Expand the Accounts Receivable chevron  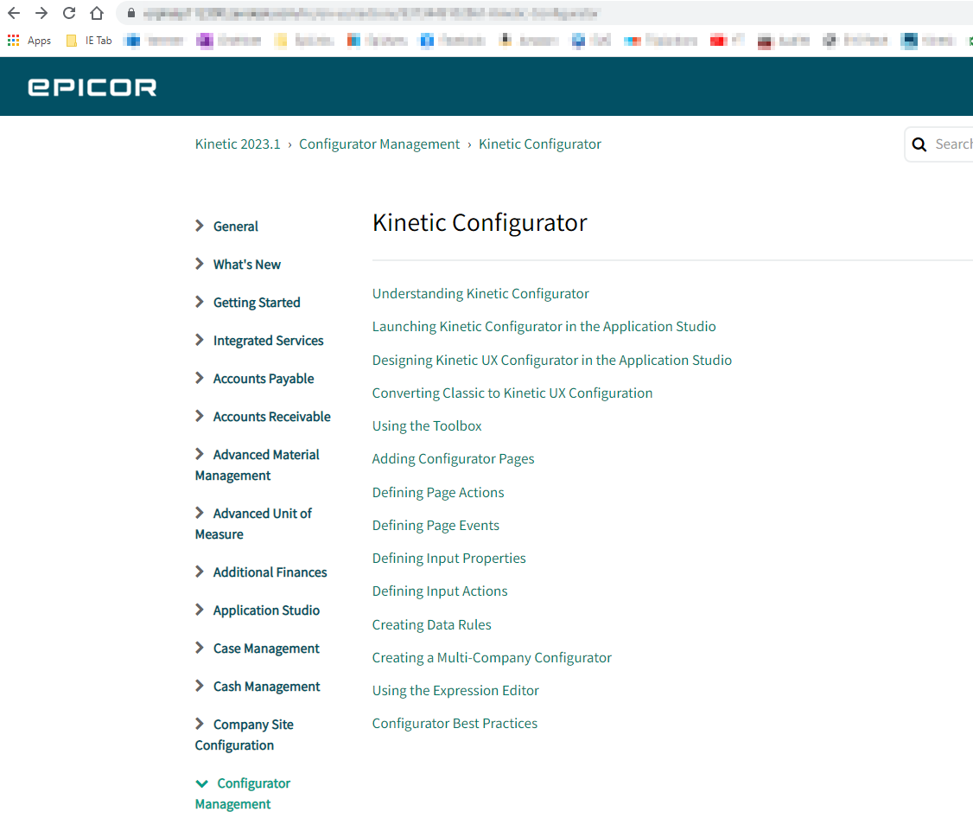200,416
